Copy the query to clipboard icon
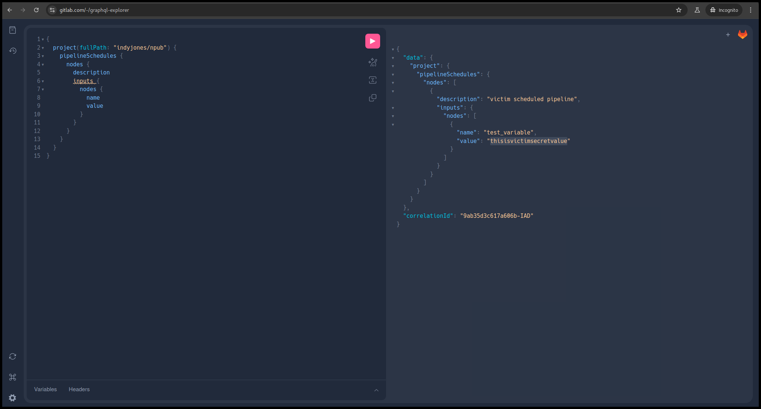761x409 pixels. pyautogui.click(x=372, y=98)
